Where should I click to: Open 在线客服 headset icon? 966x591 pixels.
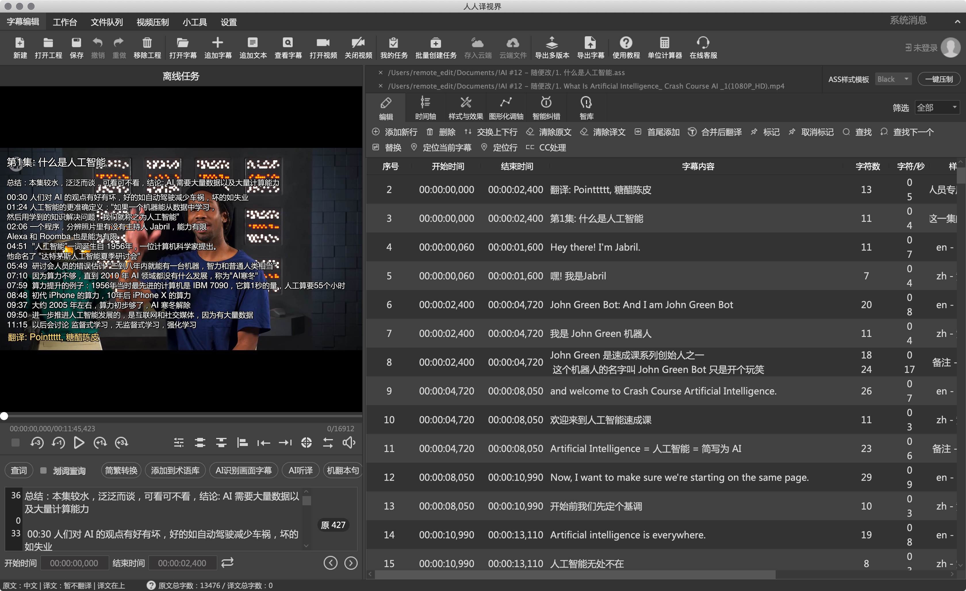703,43
